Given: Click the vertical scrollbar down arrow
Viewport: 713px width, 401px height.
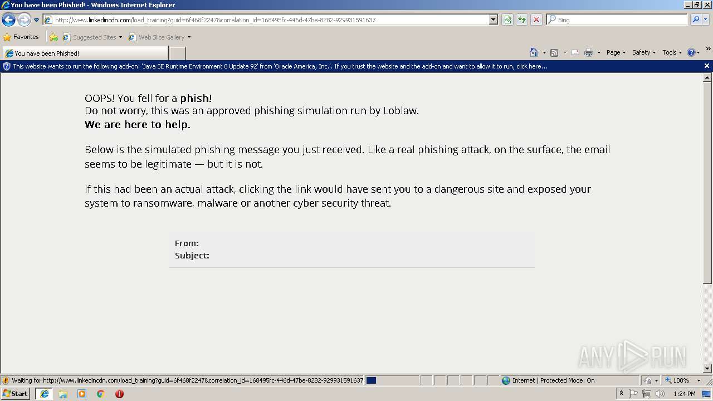Looking at the screenshot, I should click(707, 369).
